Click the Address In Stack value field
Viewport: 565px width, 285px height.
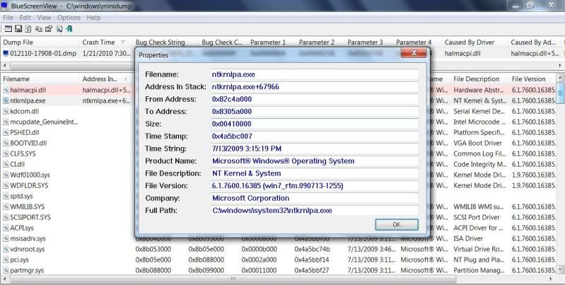(315, 87)
